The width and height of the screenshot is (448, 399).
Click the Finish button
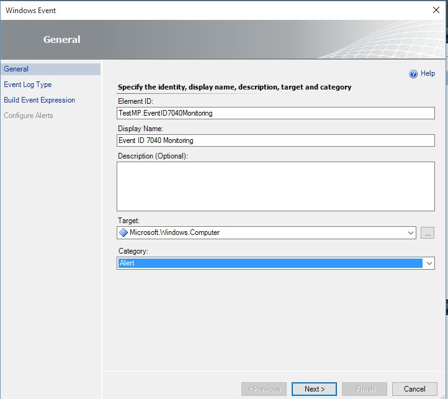(364, 389)
